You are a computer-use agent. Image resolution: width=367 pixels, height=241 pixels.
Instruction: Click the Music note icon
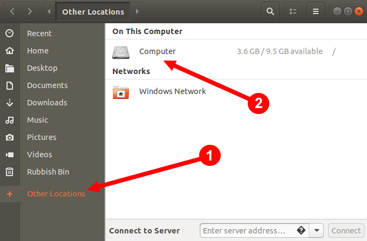(x=9, y=120)
